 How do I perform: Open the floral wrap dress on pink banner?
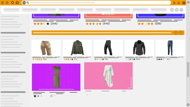pyautogui.click(x=108, y=76)
